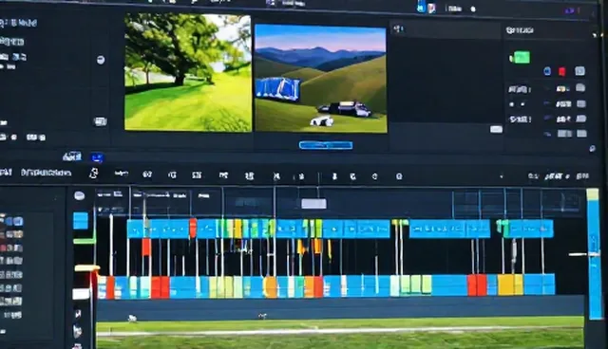This screenshot has height=349, width=608.
Task: Click the blue square track header left of the timeline
Action: click(81, 221)
